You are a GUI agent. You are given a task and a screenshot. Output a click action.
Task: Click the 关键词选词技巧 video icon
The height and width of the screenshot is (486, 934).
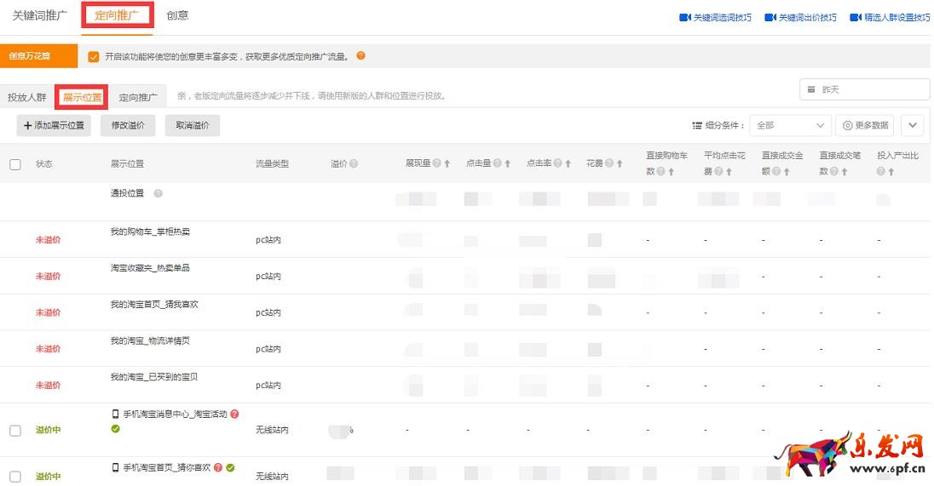pyautogui.click(x=683, y=17)
